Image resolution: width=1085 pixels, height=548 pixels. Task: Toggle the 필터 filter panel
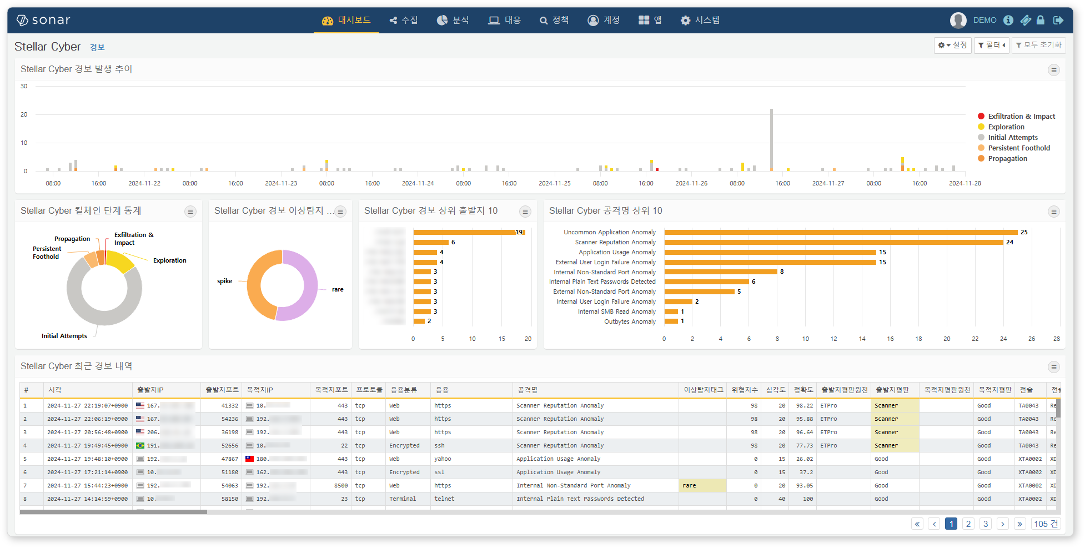point(991,45)
